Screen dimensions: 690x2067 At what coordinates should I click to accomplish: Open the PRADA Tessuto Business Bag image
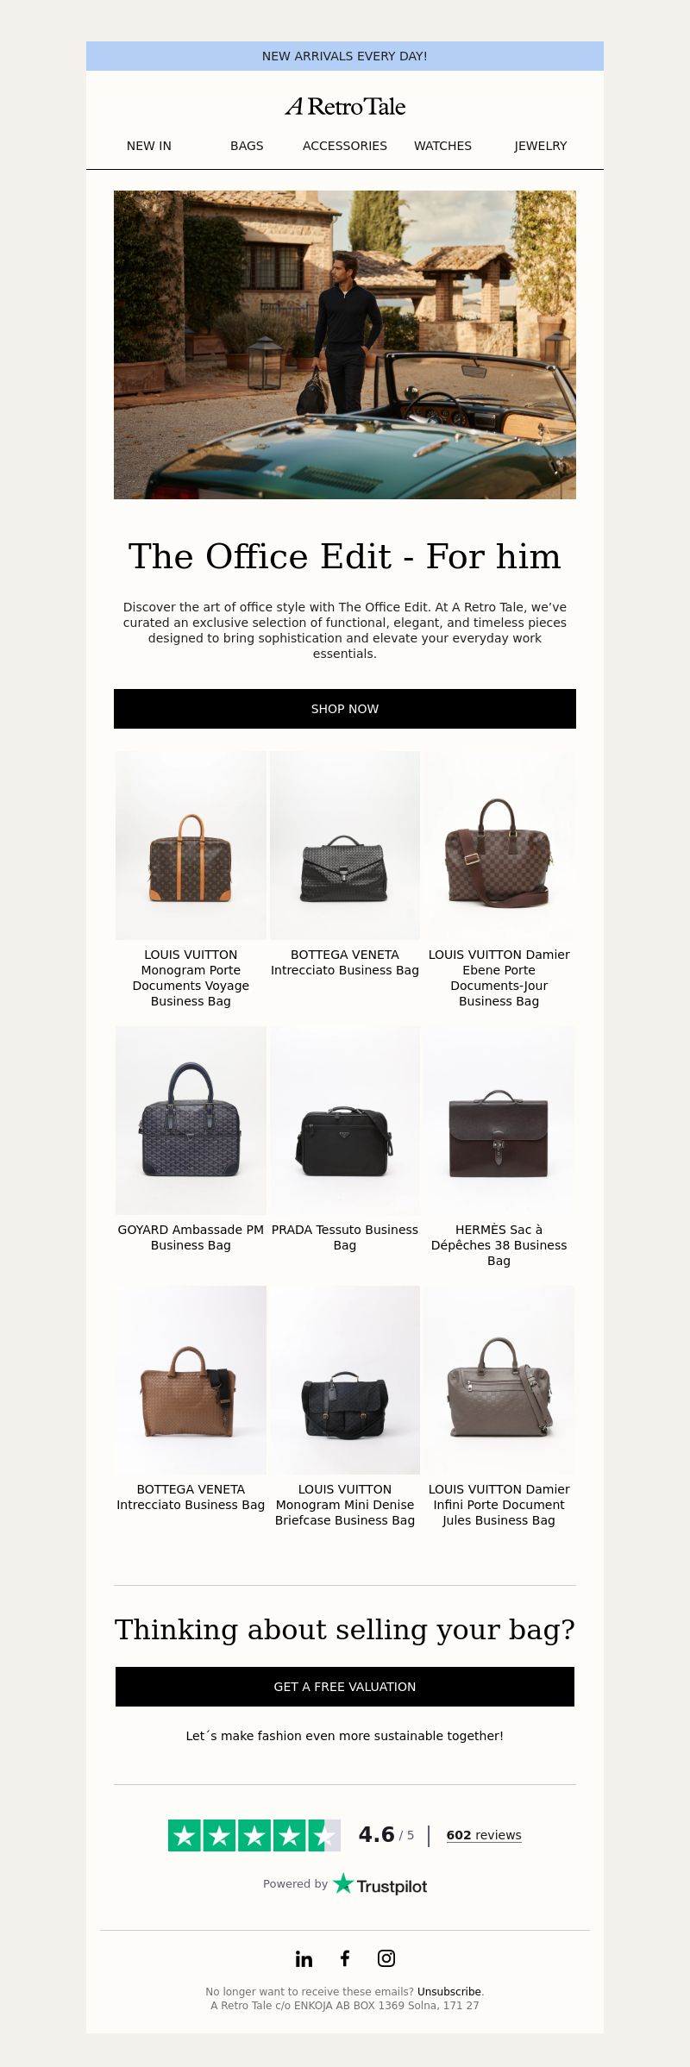(x=345, y=1120)
